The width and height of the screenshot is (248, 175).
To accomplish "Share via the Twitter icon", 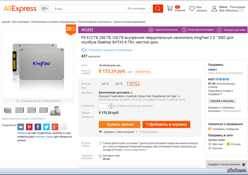I will coord(46,127).
